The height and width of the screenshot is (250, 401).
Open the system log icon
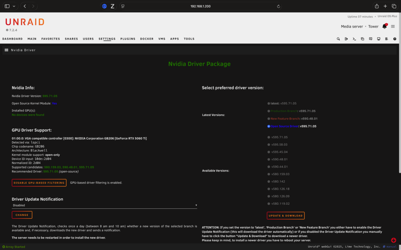[387, 39]
